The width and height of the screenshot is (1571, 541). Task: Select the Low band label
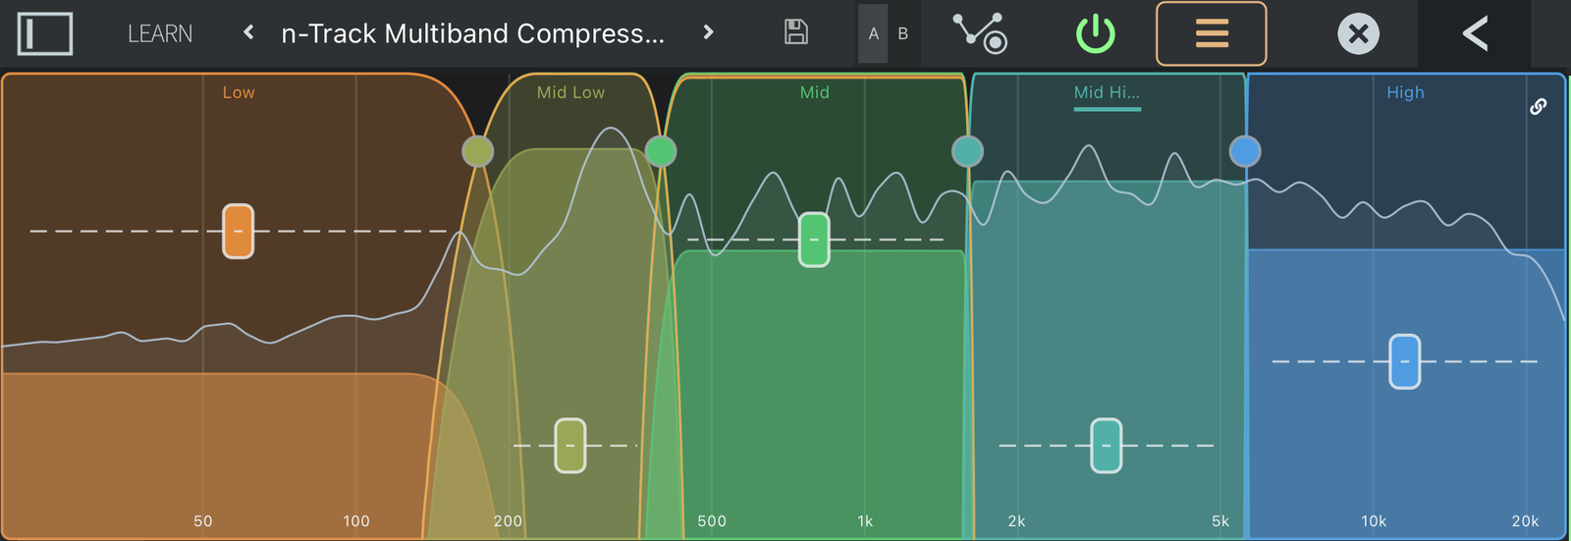pyautogui.click(x=239, y=92)
